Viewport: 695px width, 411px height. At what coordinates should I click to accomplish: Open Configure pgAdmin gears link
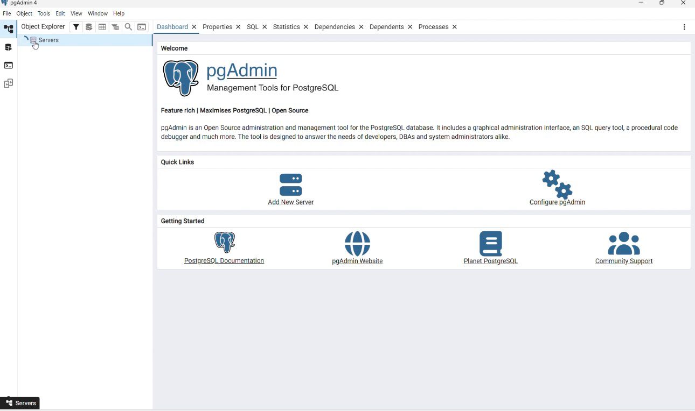tap(557, 188)
